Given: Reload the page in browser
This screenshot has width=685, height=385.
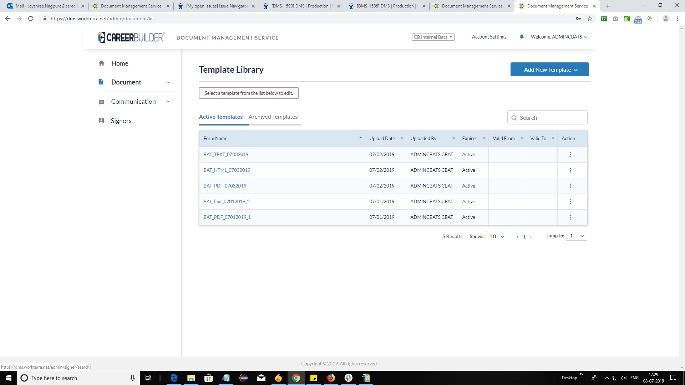Looking at the screenshot, I should (31, 19).
